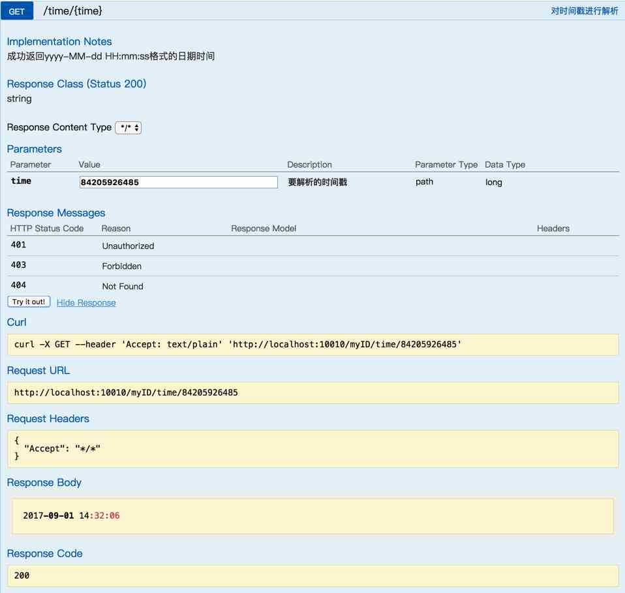This screenshot has width=625, height=593.
Task: Select the Description column header
Action: (309, 165)
